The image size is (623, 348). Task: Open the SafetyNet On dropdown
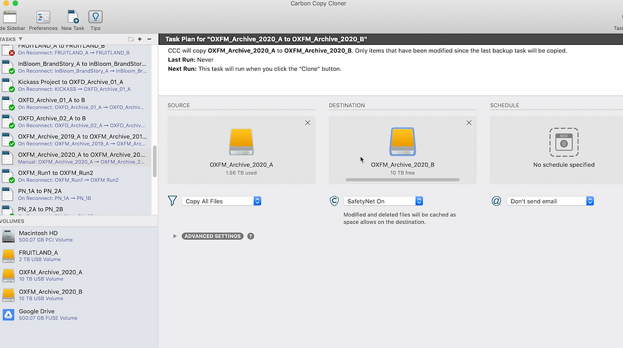tap(383, 201)
